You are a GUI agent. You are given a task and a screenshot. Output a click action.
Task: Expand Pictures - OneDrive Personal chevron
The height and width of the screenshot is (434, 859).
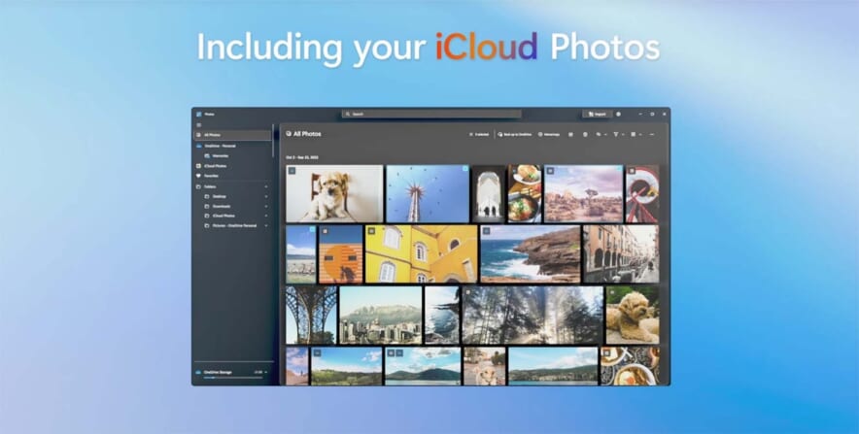click(266, 225)
